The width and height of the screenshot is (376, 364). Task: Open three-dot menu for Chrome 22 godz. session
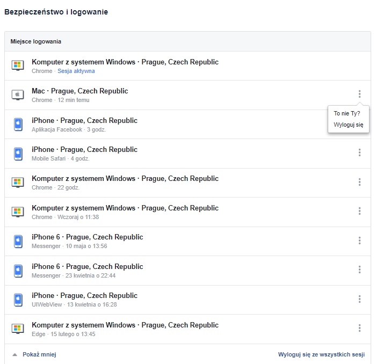point(359,182)
